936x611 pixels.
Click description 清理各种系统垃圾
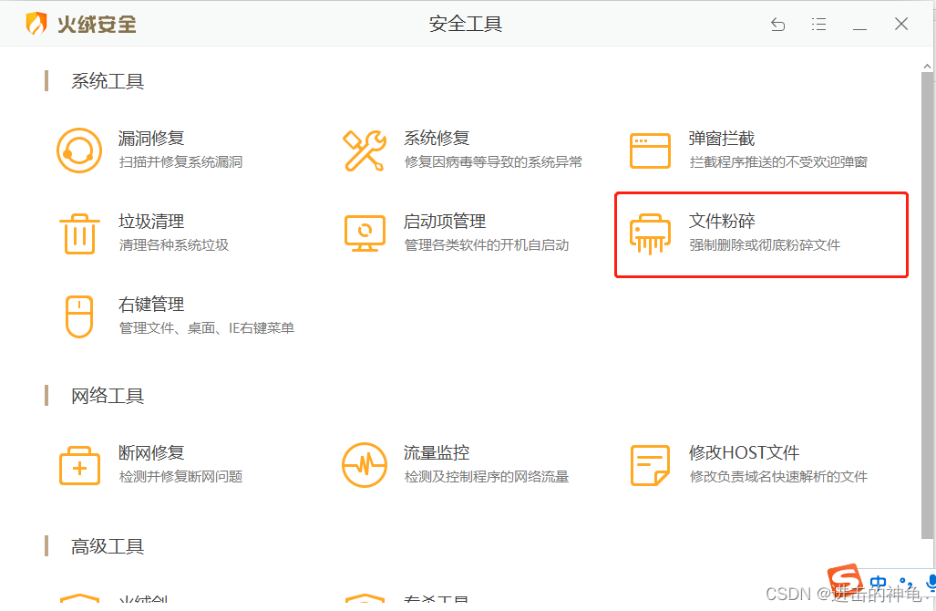click(174, 245)
